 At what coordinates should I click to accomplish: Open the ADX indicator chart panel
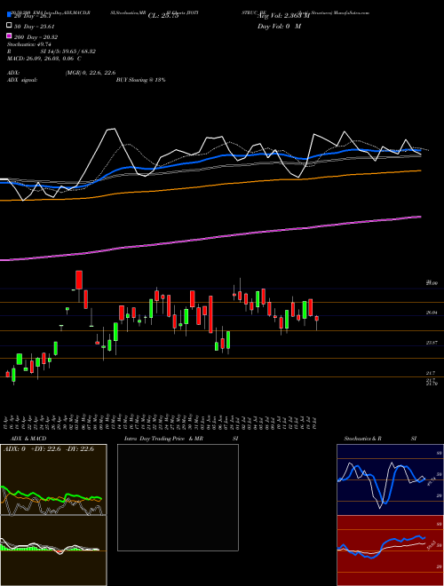click(53, 479)
